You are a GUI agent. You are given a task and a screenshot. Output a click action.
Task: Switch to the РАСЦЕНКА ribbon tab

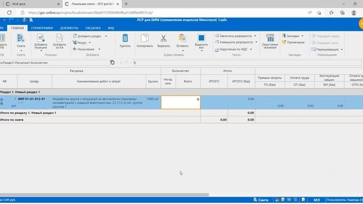pos(93,28)
